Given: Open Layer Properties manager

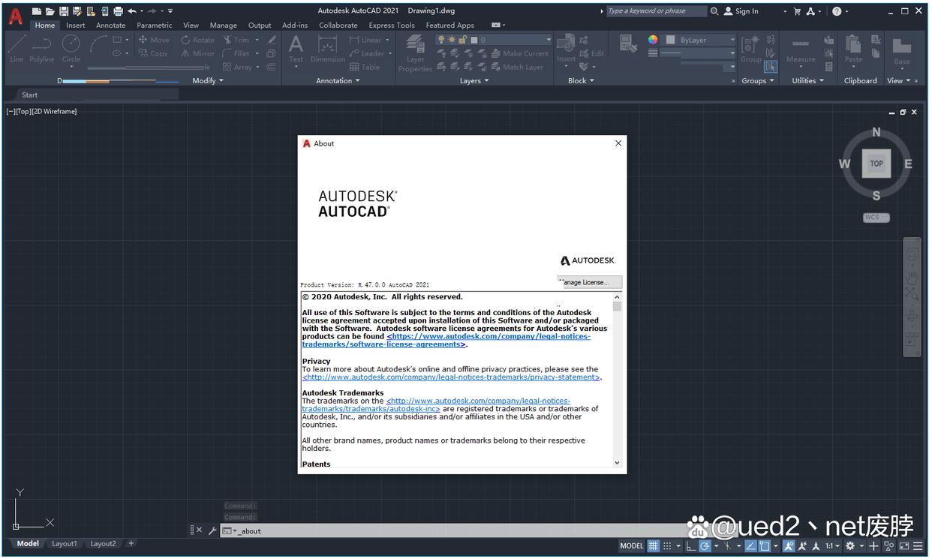Looking at the screenshot, I should [x=415, y=53].
